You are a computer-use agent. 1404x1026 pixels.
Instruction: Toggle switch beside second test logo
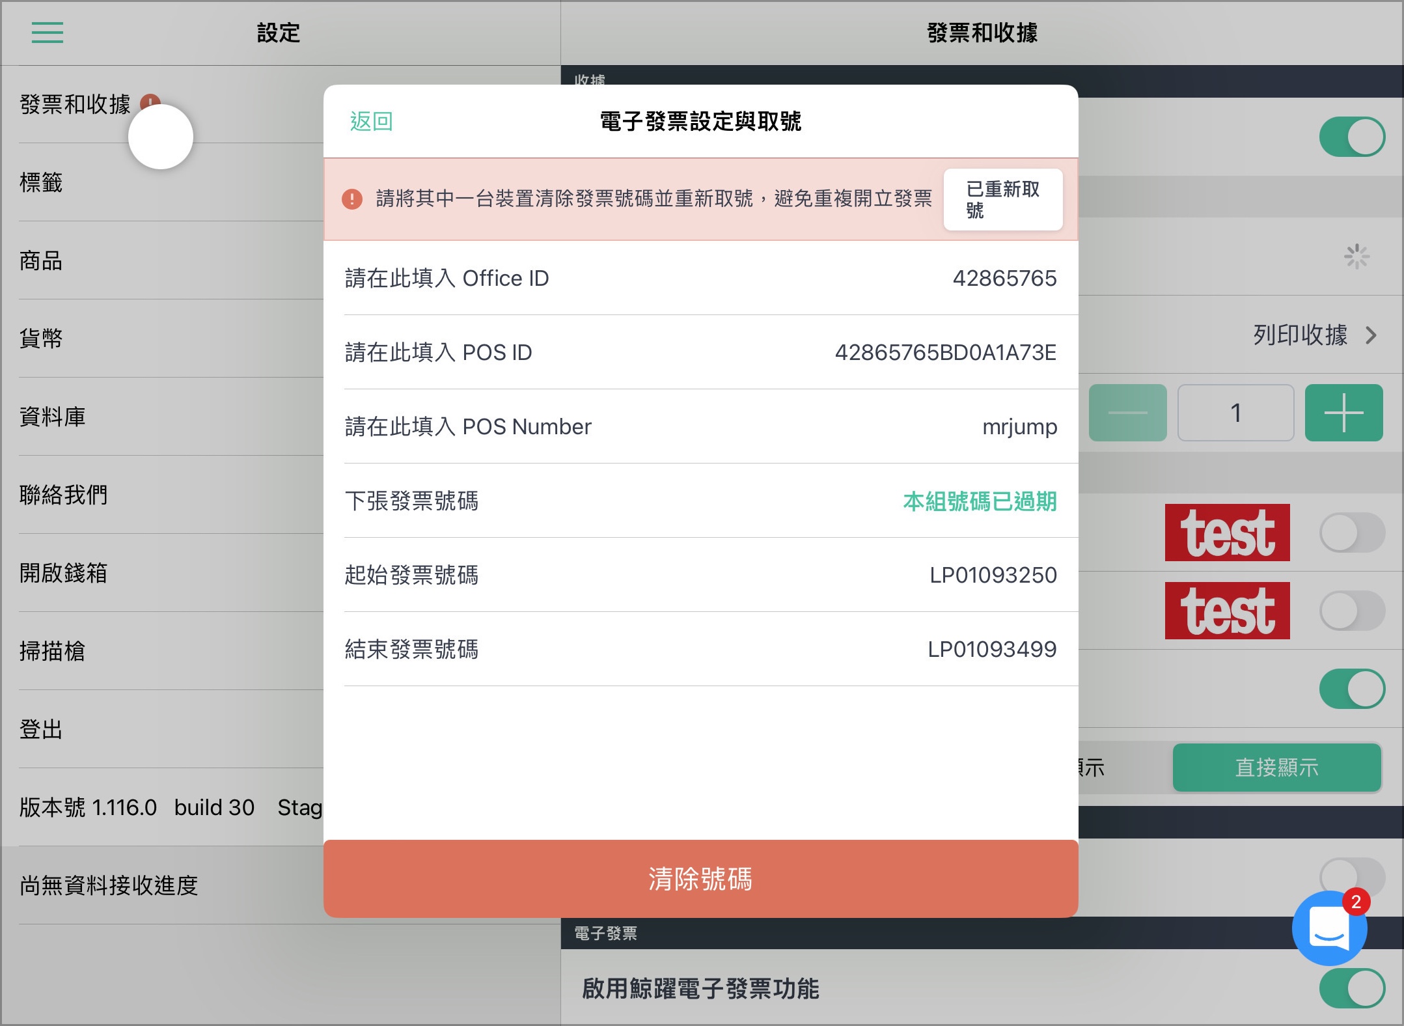pos(1352,611)
